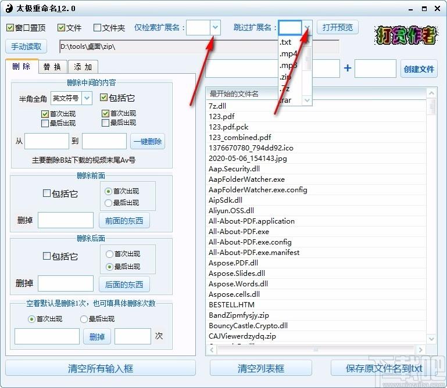The height and width of the screenshot is (388, 447).
Task: Click the 仅检索扩展名 text box
Action: 198,28
